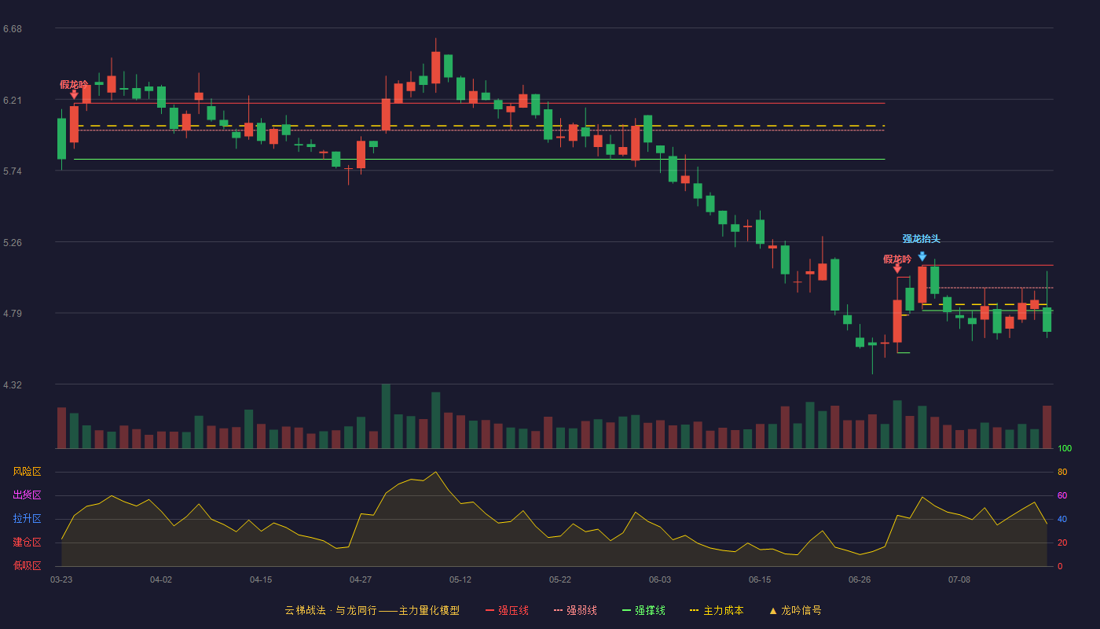This screenshot has height=629, width=1100.
Task: Select the 建仓区 zone label
Action: coord(27,543)
